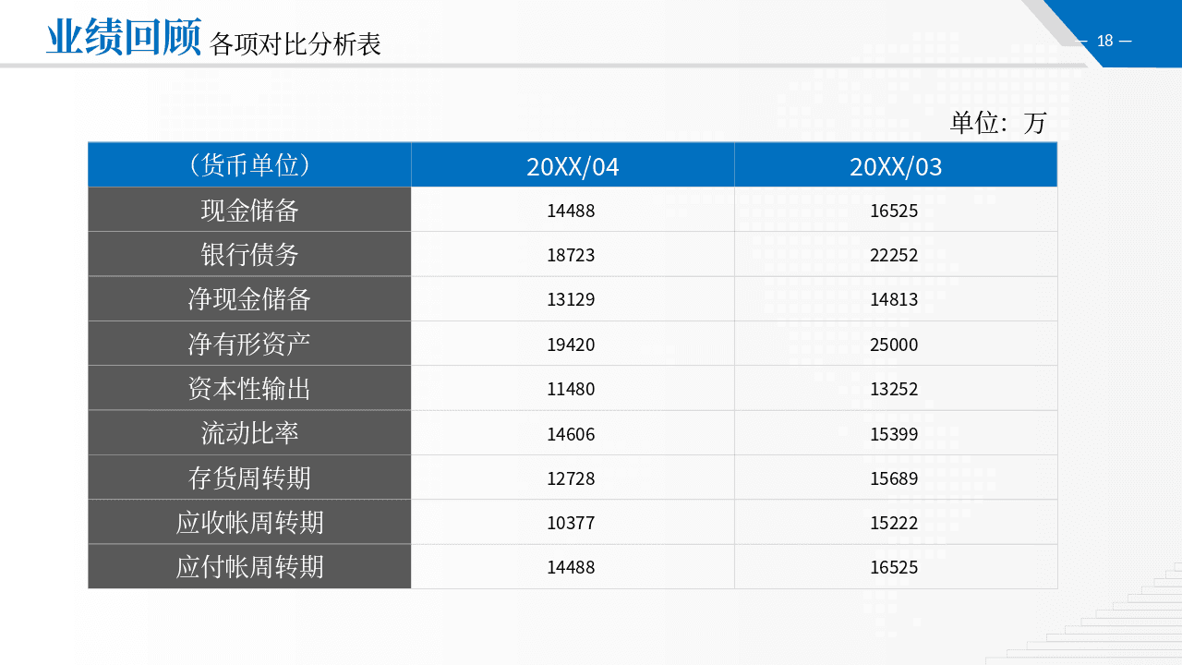This screenshot has width=1182, height=665.
Task: Click the 应付帐周转期 row label
Action: coord(249,566)
